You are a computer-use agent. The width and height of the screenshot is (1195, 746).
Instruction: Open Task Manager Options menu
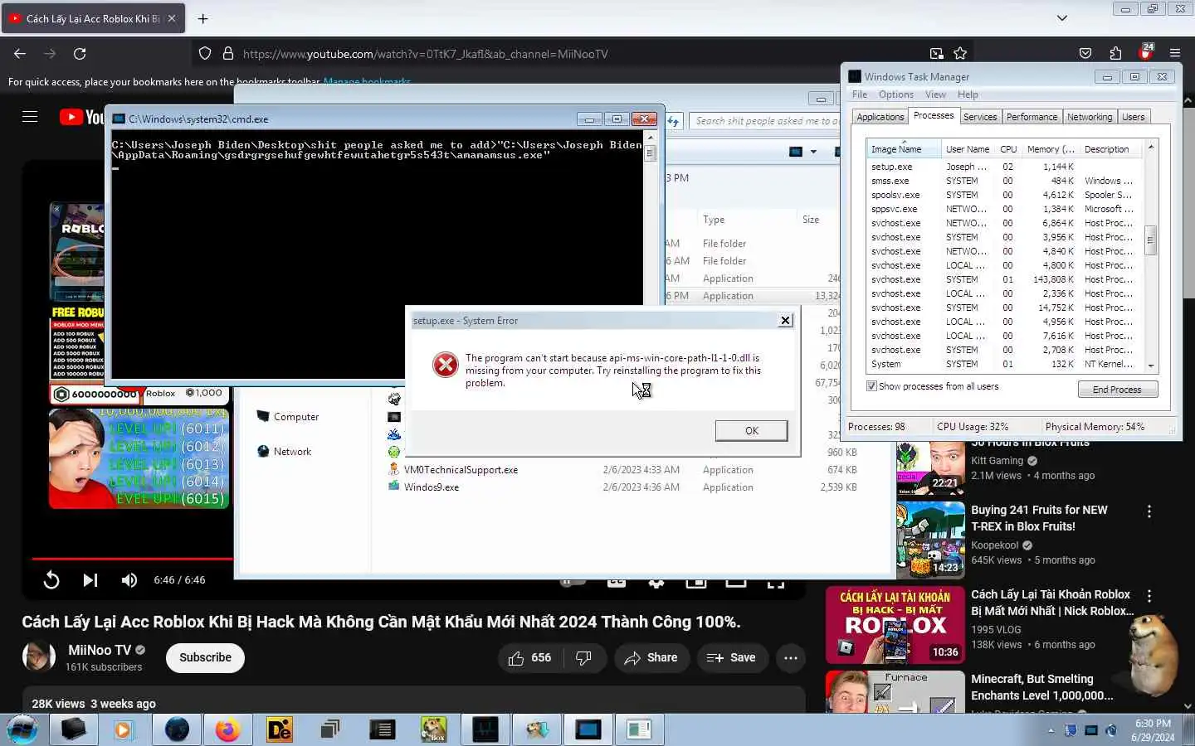[896, 94]
